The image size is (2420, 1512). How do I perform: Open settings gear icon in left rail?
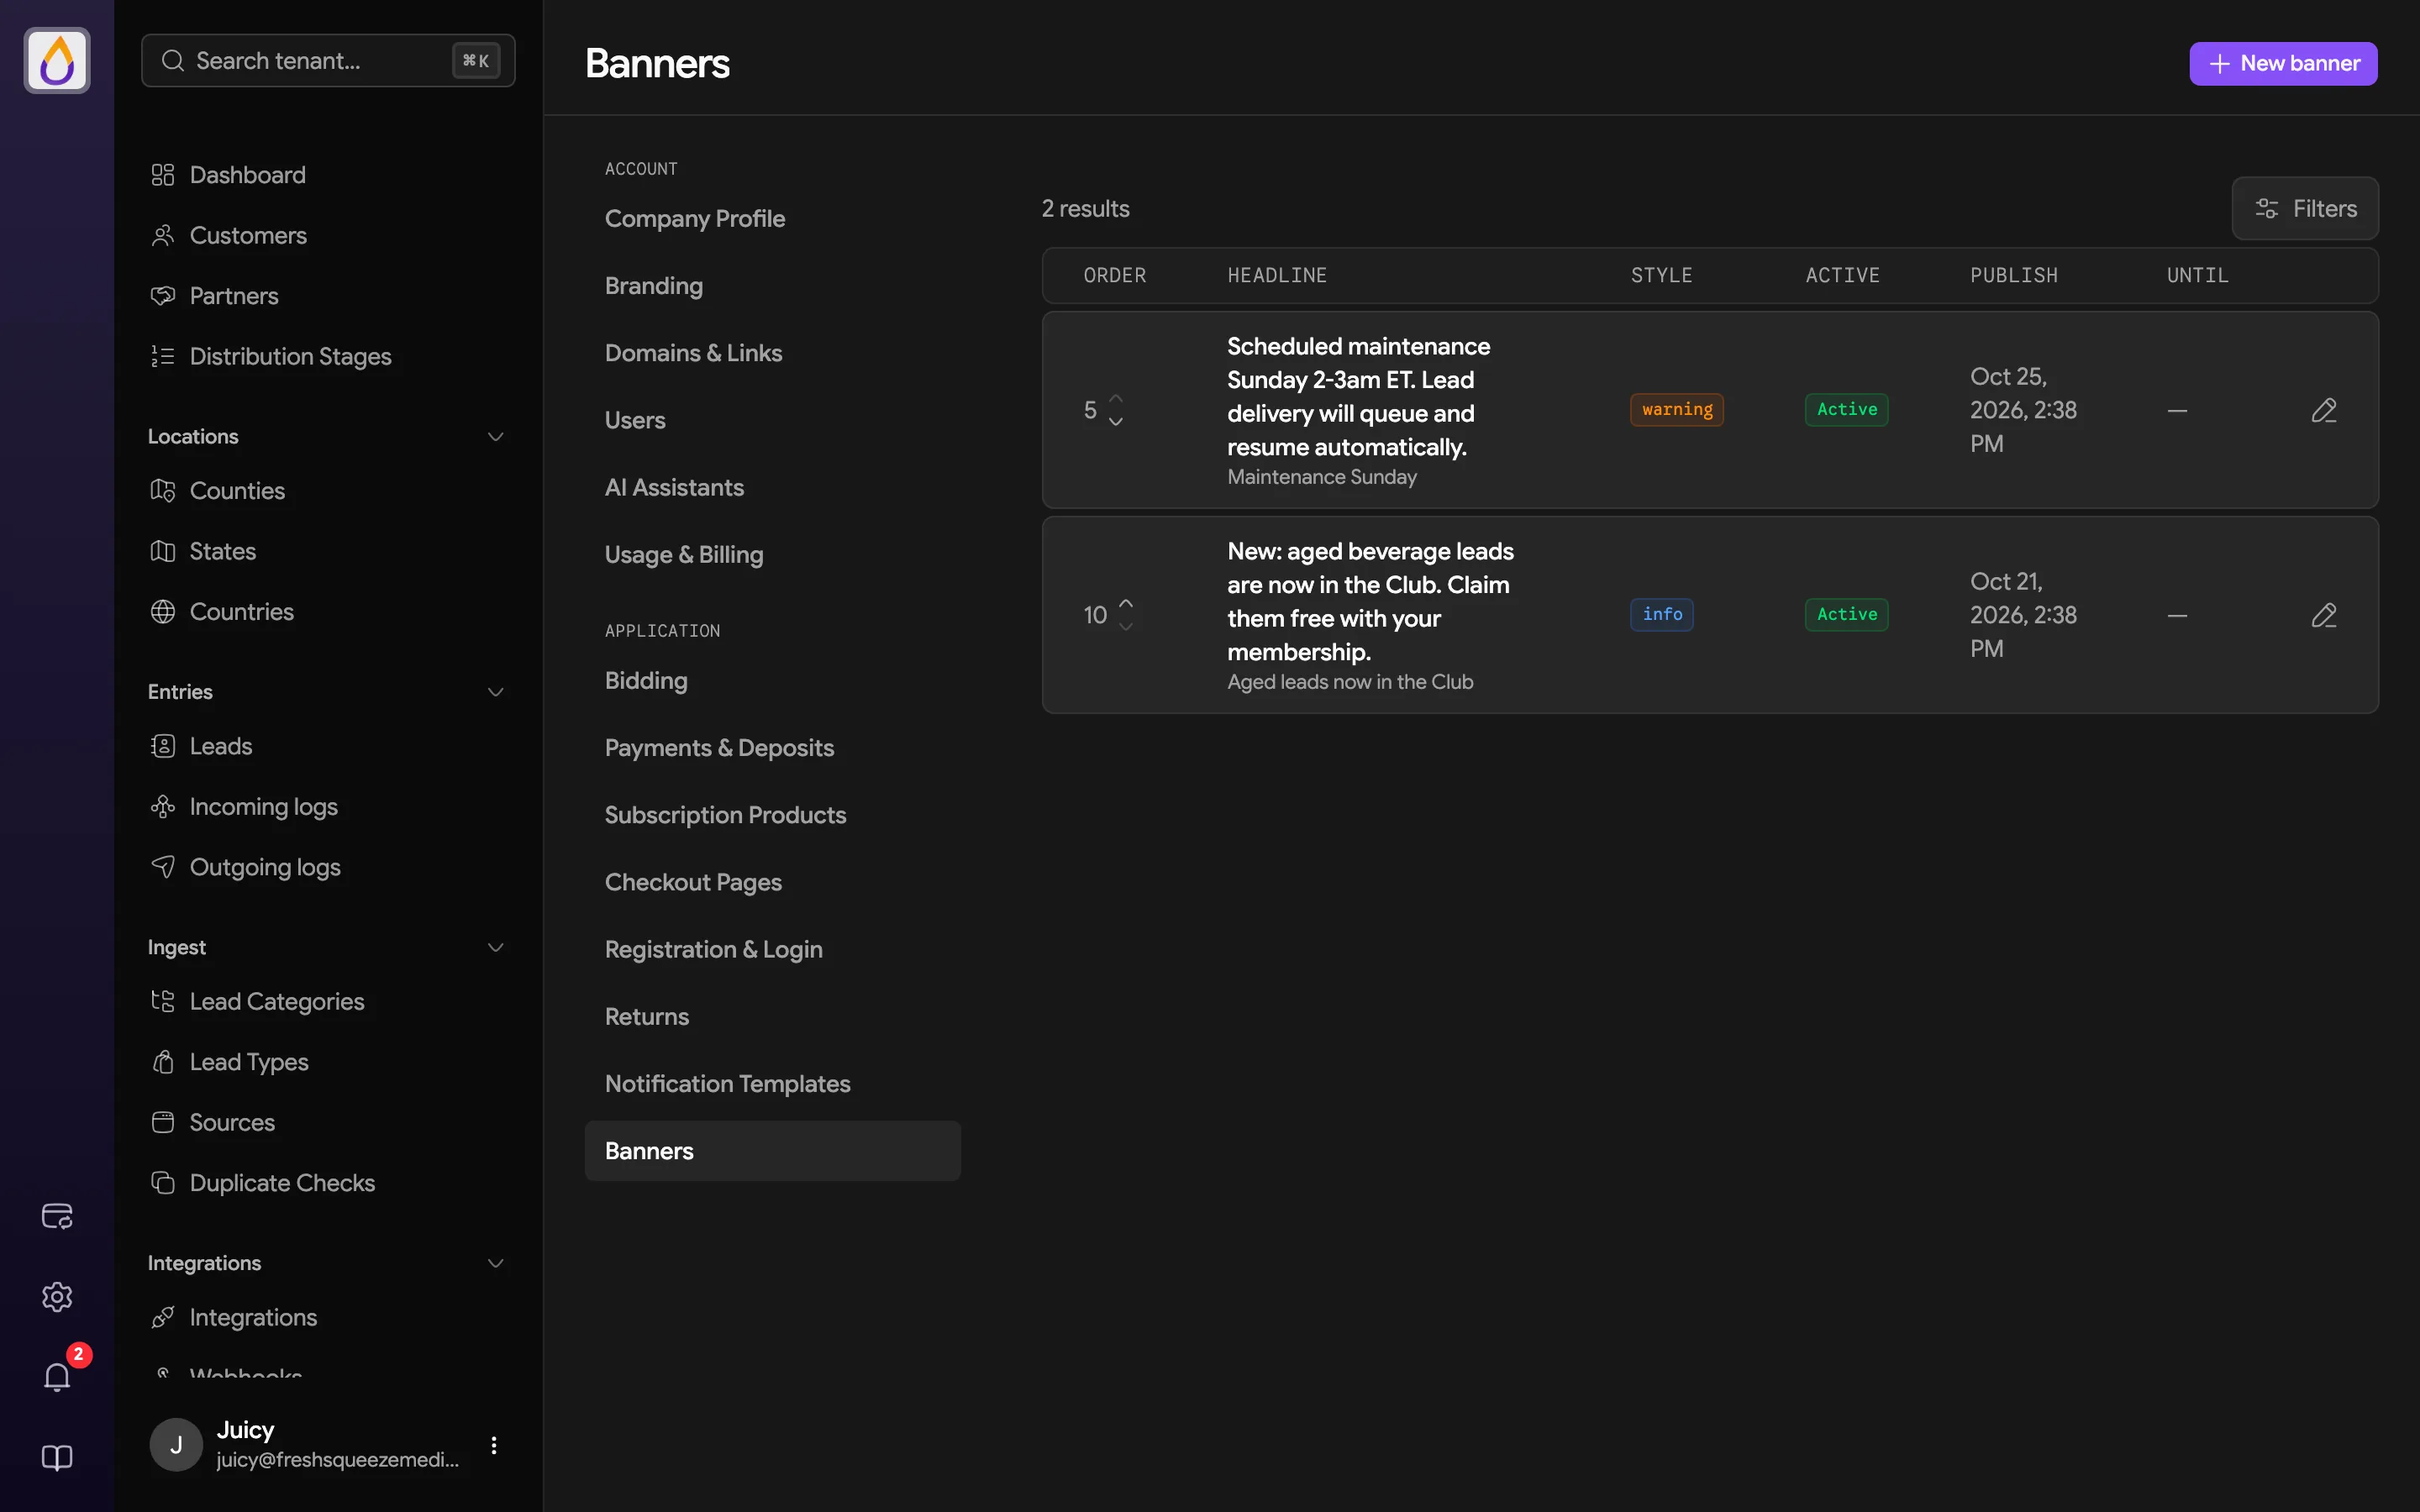point(57,1296)
